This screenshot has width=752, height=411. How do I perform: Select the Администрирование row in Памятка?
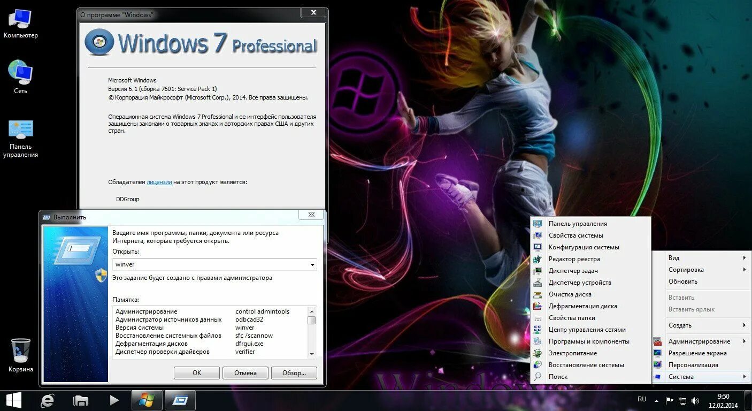[210, 311]
